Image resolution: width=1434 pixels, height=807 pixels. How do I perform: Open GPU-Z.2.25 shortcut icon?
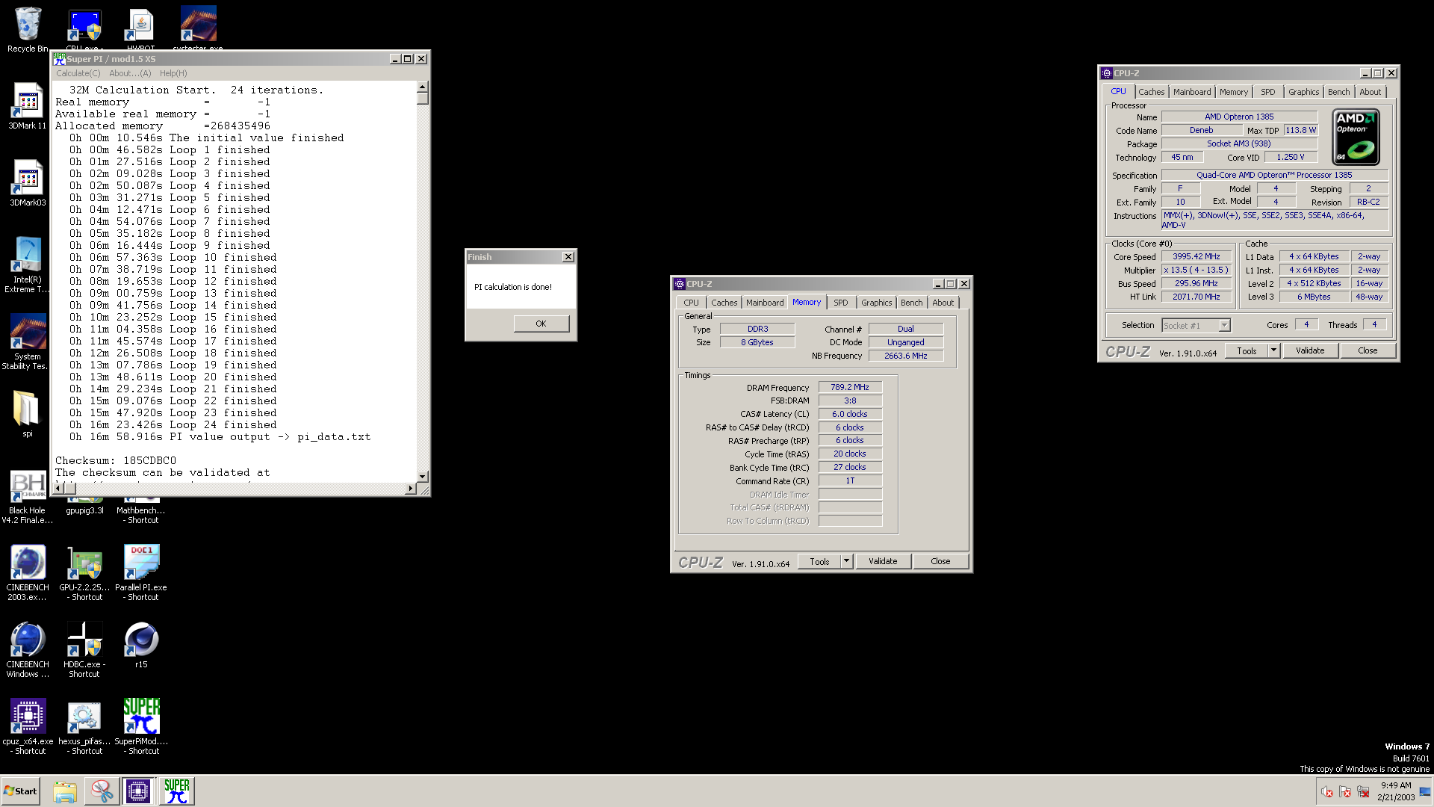coord(84,573)
